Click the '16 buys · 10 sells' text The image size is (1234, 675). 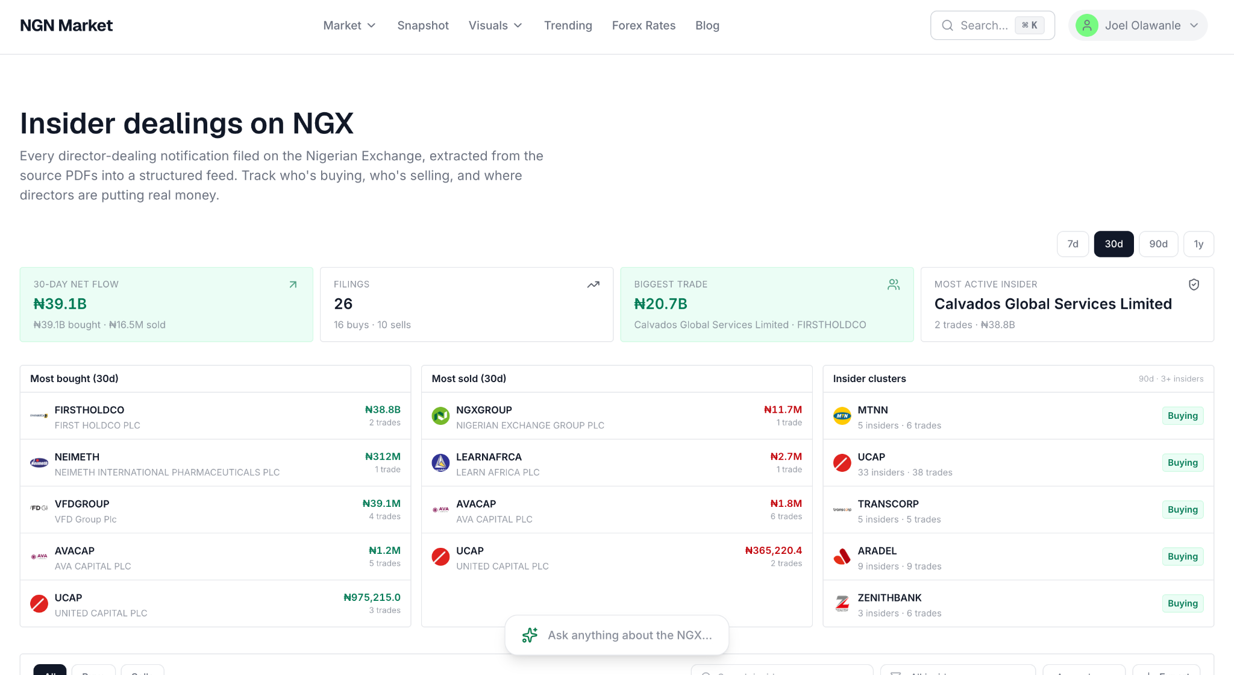(x=372, y=325)
